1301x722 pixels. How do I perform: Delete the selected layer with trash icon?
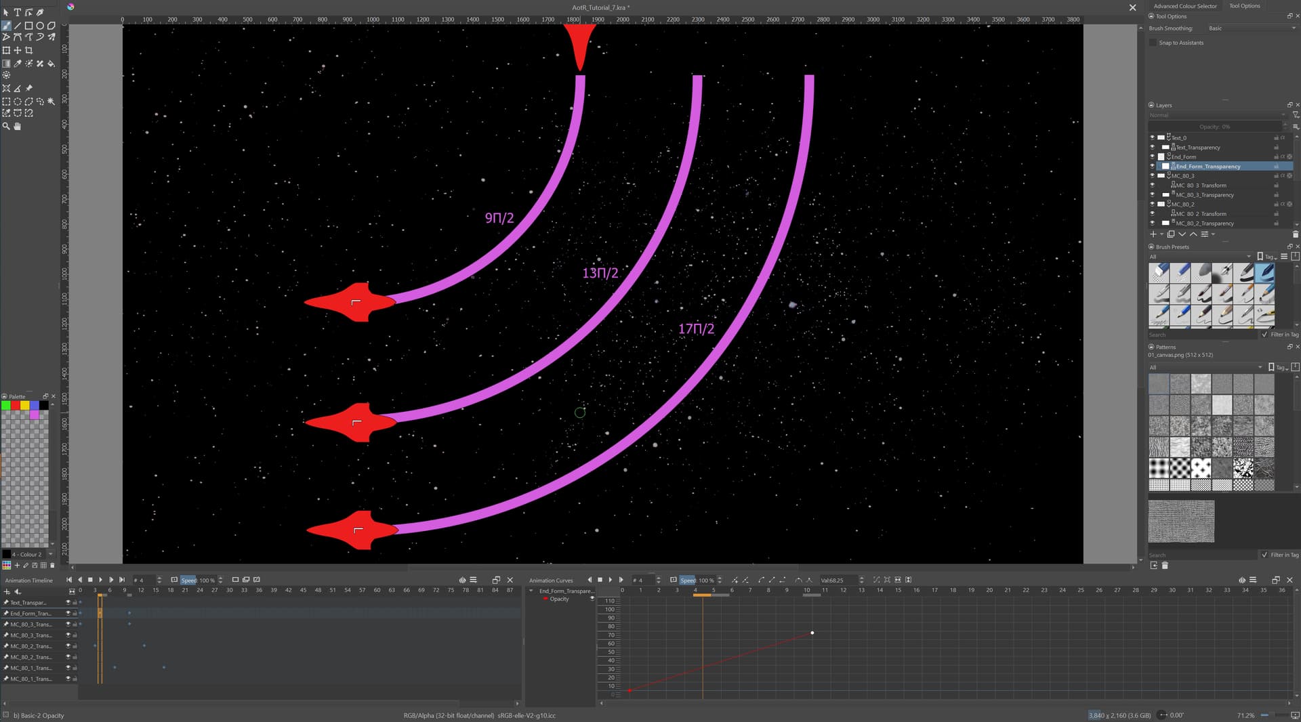pyautogui.click(x=1296, y=234)
